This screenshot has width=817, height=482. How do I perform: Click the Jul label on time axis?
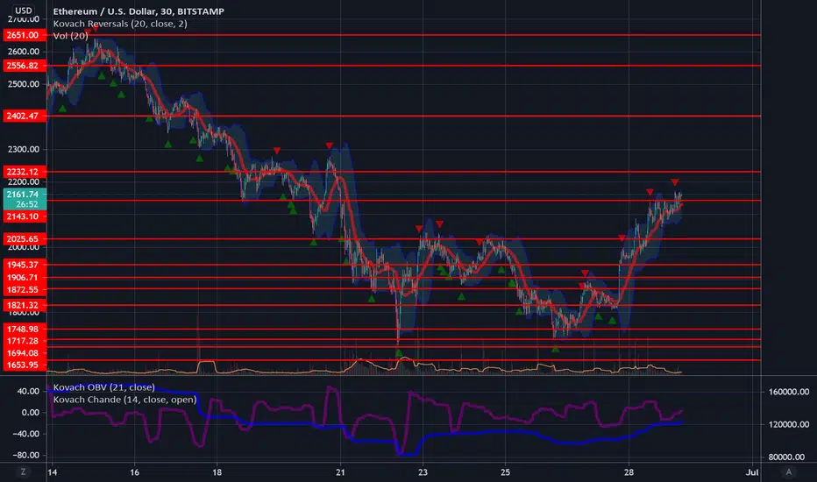[752, 472]
